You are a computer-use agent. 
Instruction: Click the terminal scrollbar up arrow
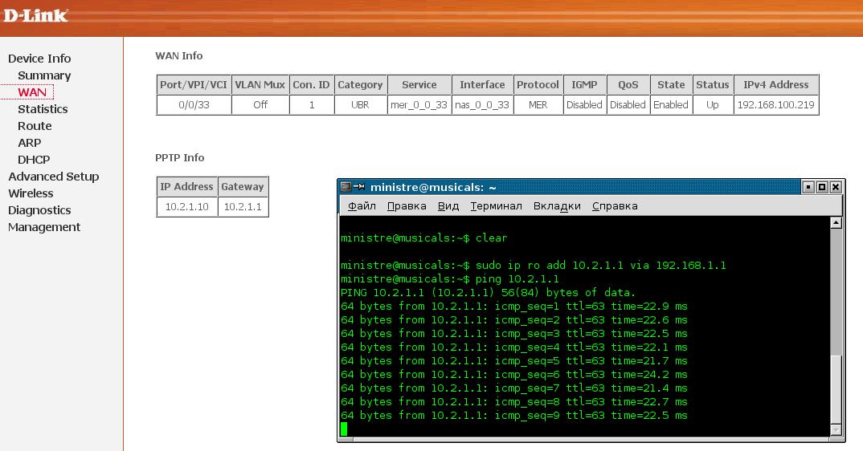coord(836,222)
